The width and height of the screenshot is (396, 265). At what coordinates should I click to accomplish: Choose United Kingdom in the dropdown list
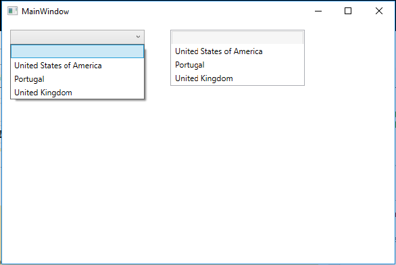tap(77, 93)
